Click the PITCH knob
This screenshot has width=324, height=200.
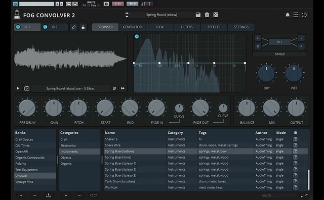78,108
